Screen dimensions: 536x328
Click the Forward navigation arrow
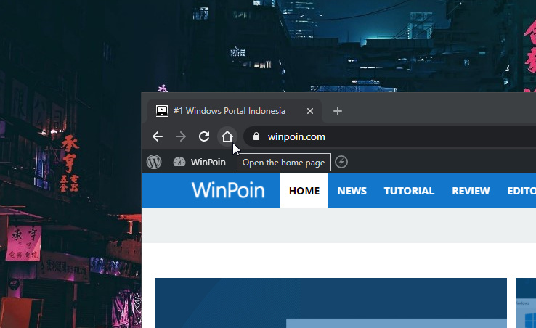pyautogui.click(x=181, y=136)
